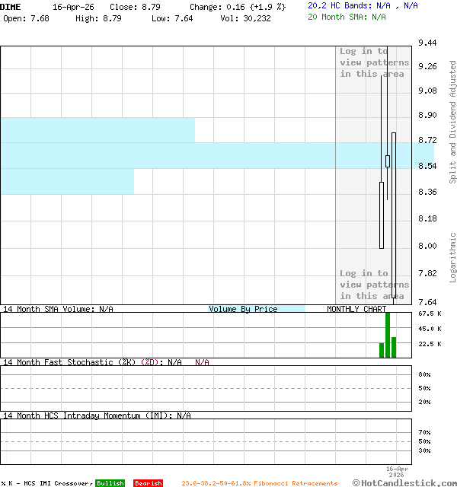Click the 14 Month SMA Volume label
The image size is (457, 487).
pos(58,309)
